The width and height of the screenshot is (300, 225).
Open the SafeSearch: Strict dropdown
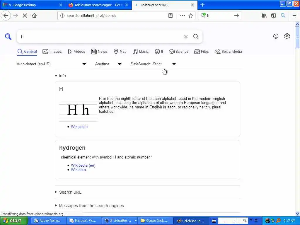[153, 64]
